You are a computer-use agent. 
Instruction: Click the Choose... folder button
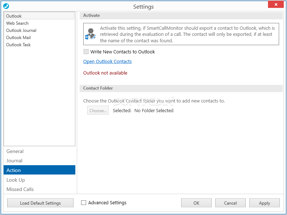[98, 110]
